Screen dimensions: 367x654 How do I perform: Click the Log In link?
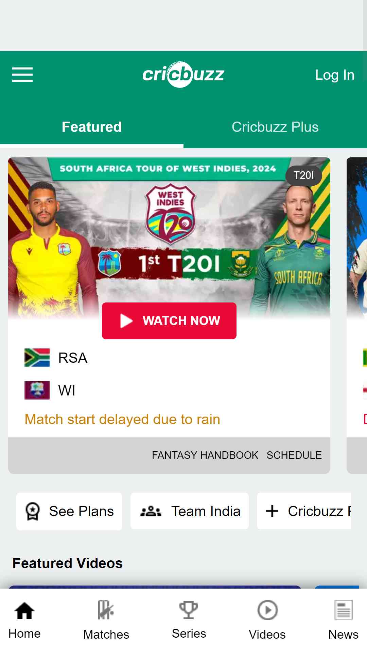click(x=335, y=75)
